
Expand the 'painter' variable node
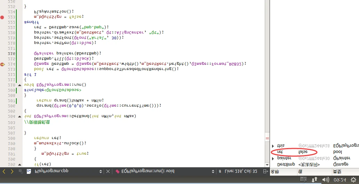tap(273, 158)
